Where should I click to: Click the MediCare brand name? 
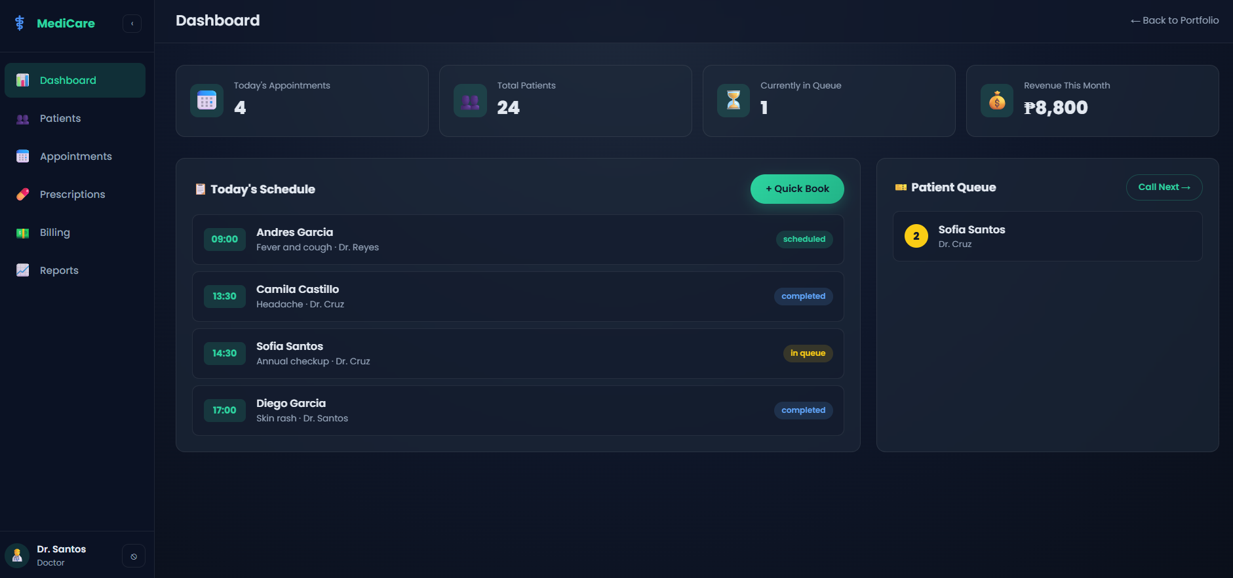pos(66,24)
